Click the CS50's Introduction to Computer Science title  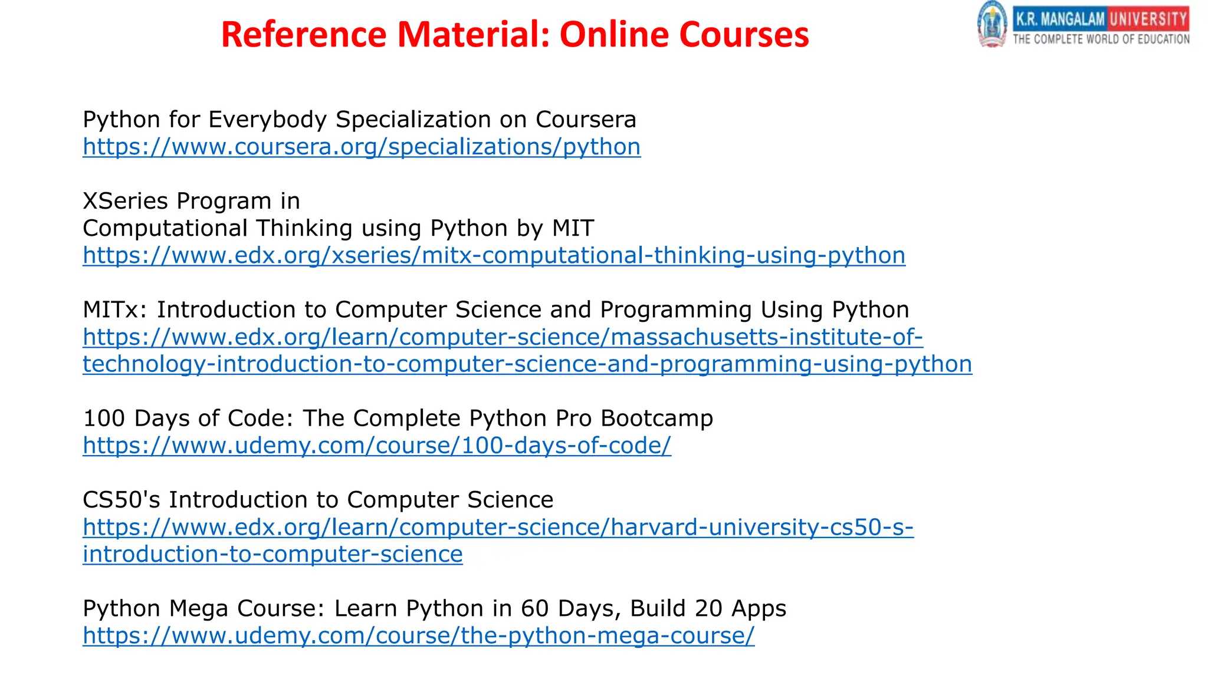click(318, 500)
